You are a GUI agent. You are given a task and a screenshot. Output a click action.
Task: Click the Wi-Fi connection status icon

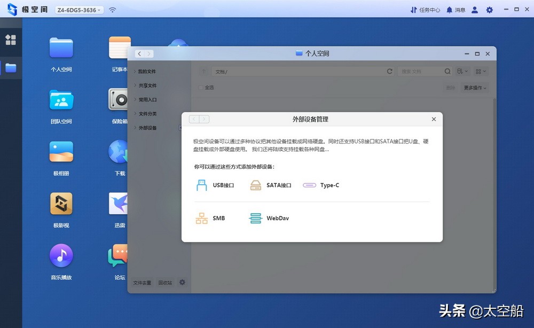click(x=112, y=10)
